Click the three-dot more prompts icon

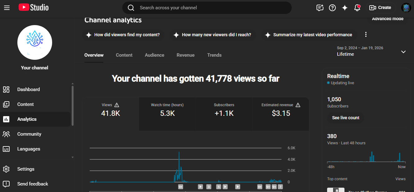pos(366,34)
